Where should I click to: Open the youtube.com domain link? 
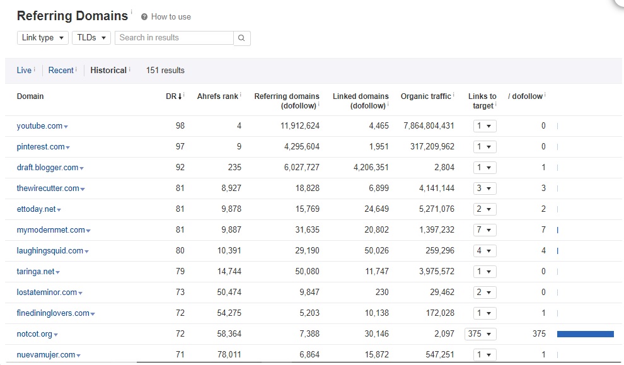click(40, 126)
